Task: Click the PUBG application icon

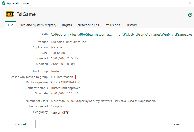Action: 10,14
